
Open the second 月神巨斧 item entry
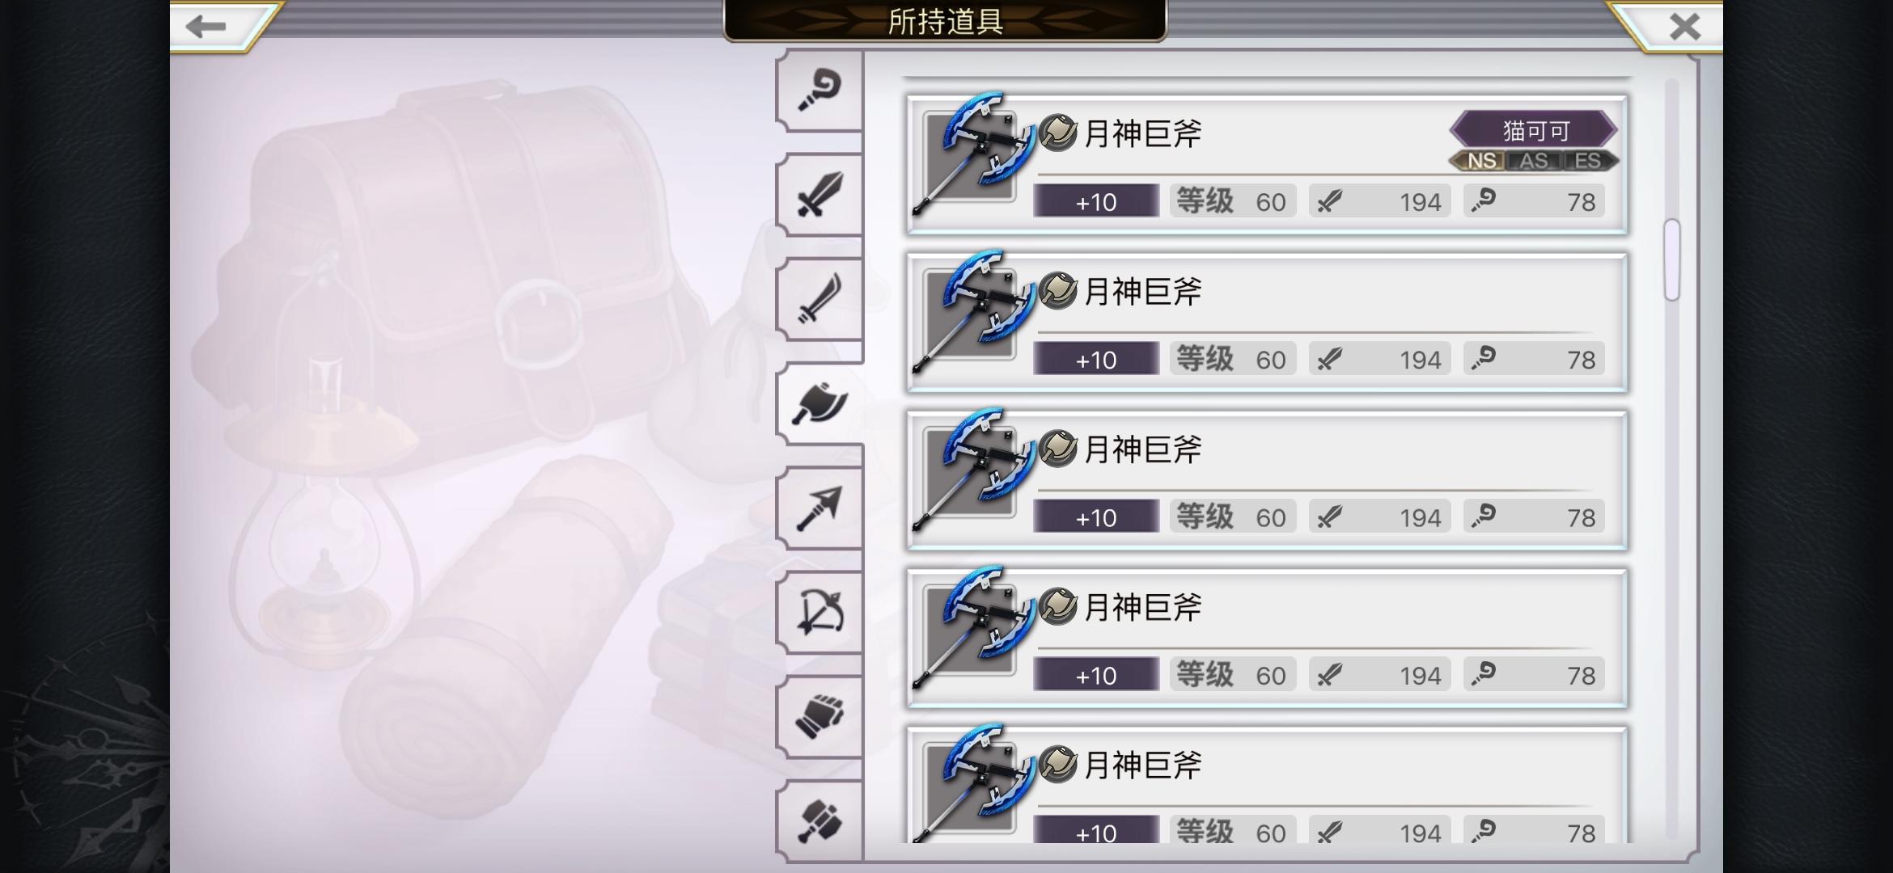[x=1267, y=323]
